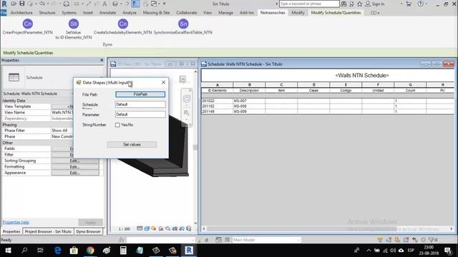Launch CreateSchedulebyElements_NTN script icon
The image size is (458, 257).
(123, 24)
